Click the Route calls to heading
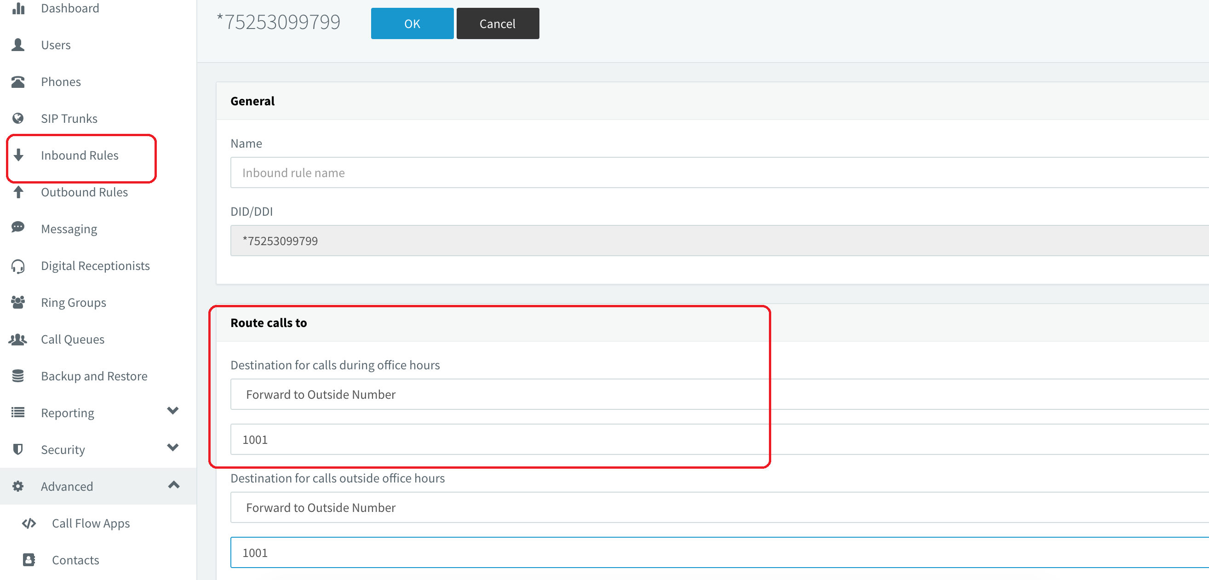This screenshot has height=580, width=1209. pyautogui.click(x=269, y=323)
